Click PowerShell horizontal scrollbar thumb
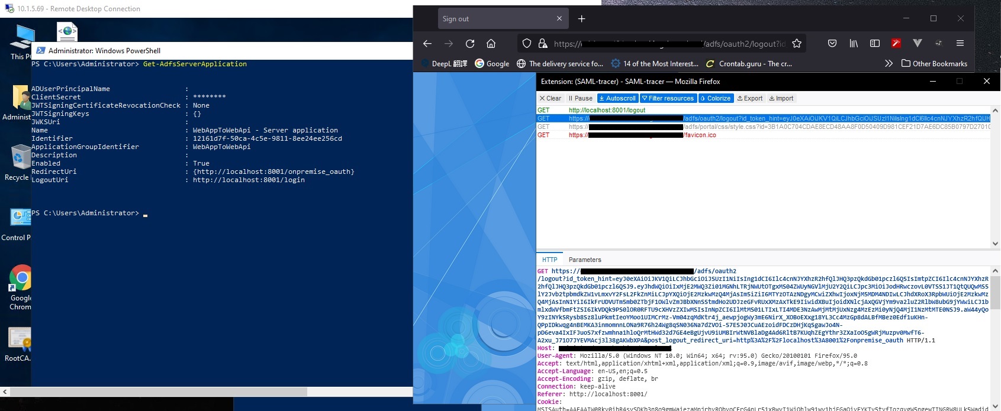Image resolution: width=1001 pixels, height=411 pixels. point(159,391)
